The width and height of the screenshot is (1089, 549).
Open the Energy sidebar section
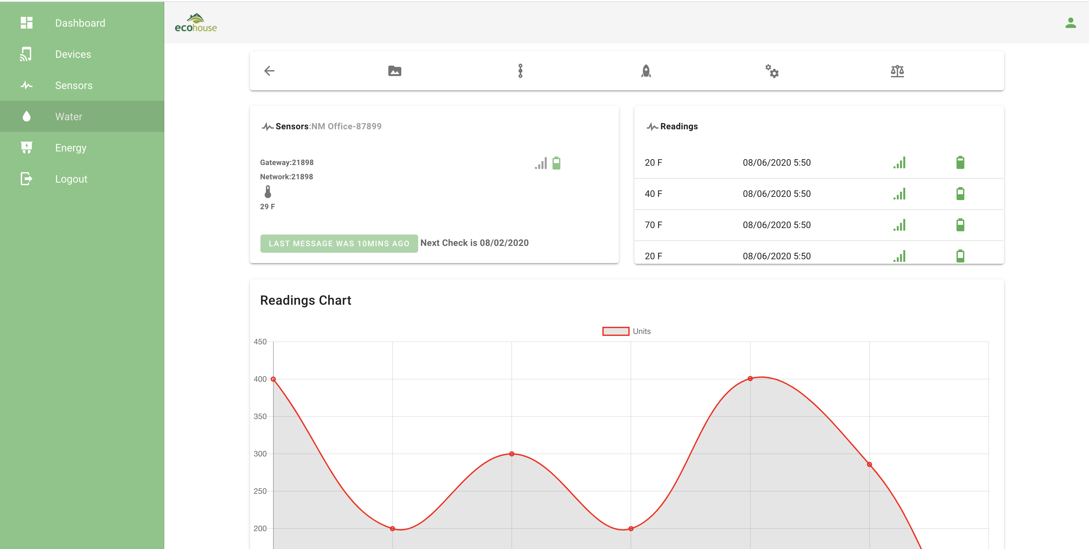tap(70, 147)
